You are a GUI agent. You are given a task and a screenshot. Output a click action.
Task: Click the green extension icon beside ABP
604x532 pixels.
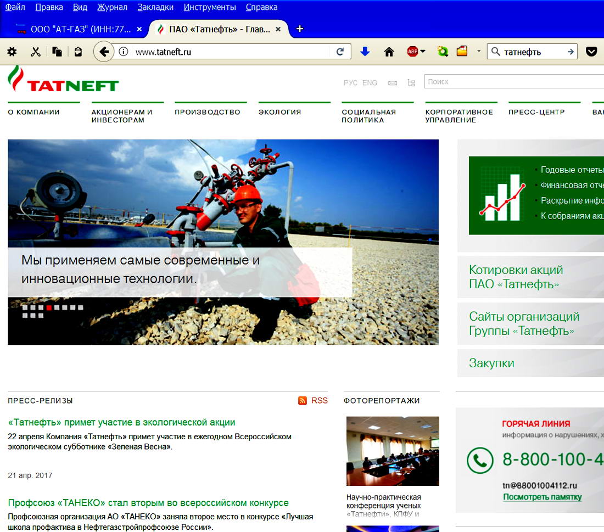443,51
